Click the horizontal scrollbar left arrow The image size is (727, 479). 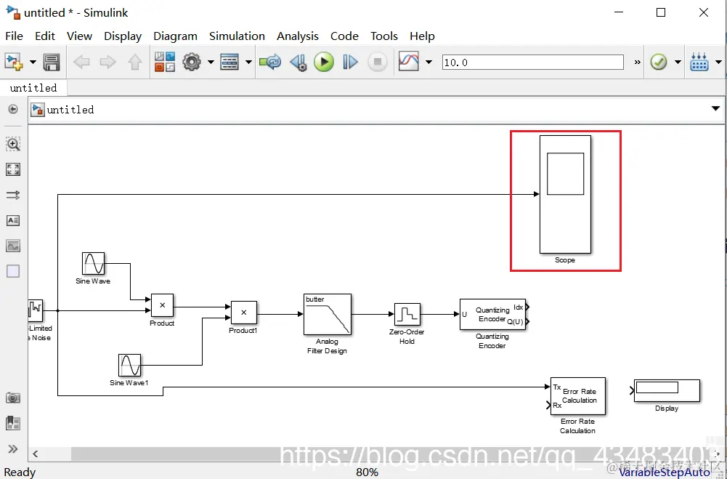coord(36,454)
